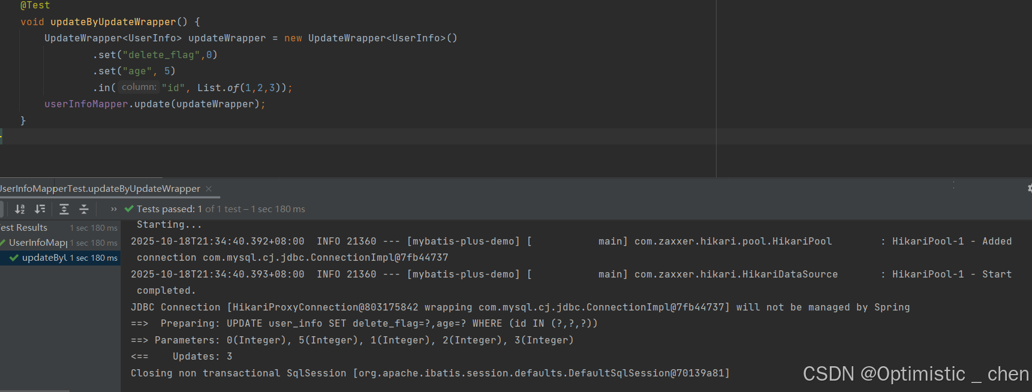Close the UserInfoMapperTest.updateByUpdateWrapper run tab

(x=209, y=189)
